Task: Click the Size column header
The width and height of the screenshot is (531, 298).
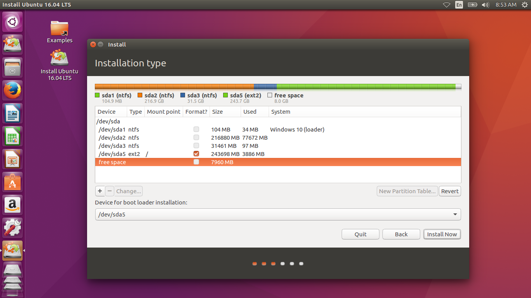Action: point(225,112)
